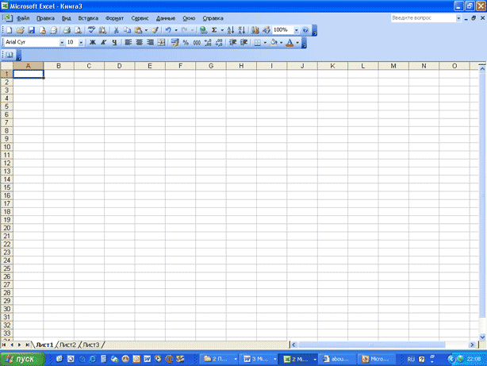Decrease cell indent
This screenshot has height=366, width=487.
(232, 42)
